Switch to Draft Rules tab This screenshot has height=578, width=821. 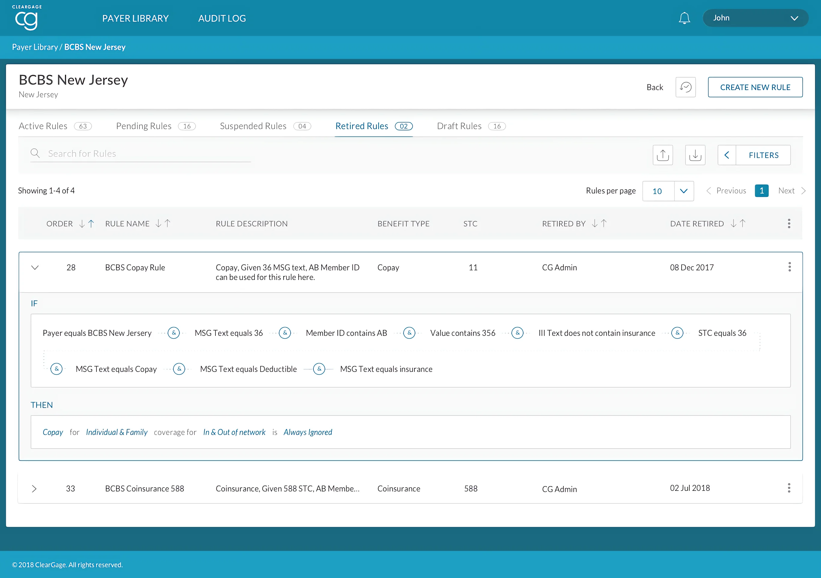[471, 126]
